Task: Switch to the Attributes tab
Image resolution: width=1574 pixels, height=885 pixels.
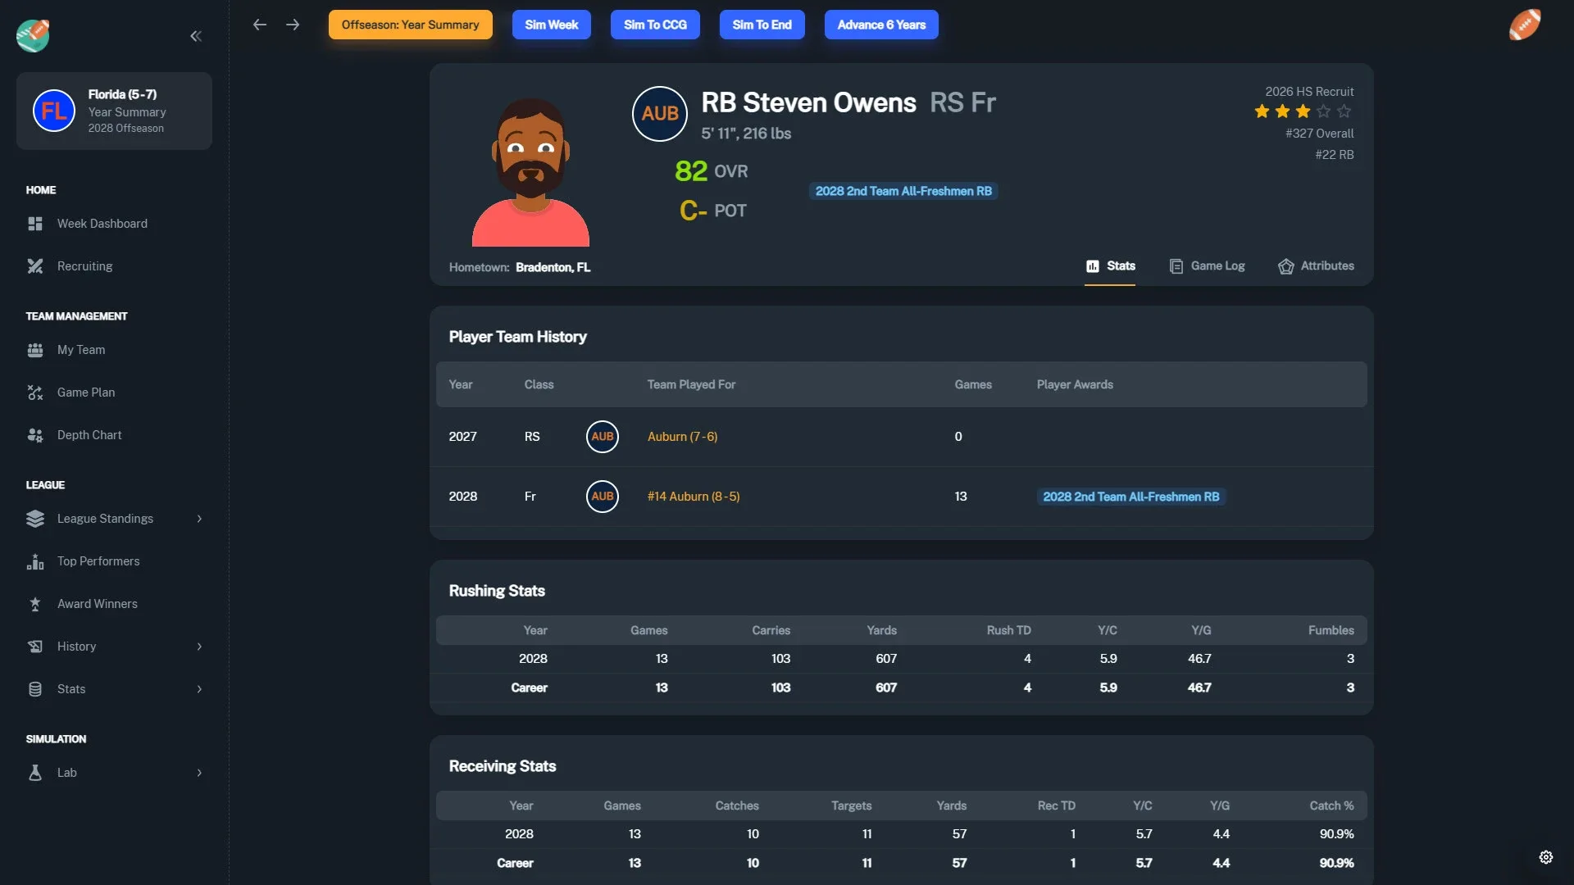Action: pyautogui.click(x=1316, y=266)
